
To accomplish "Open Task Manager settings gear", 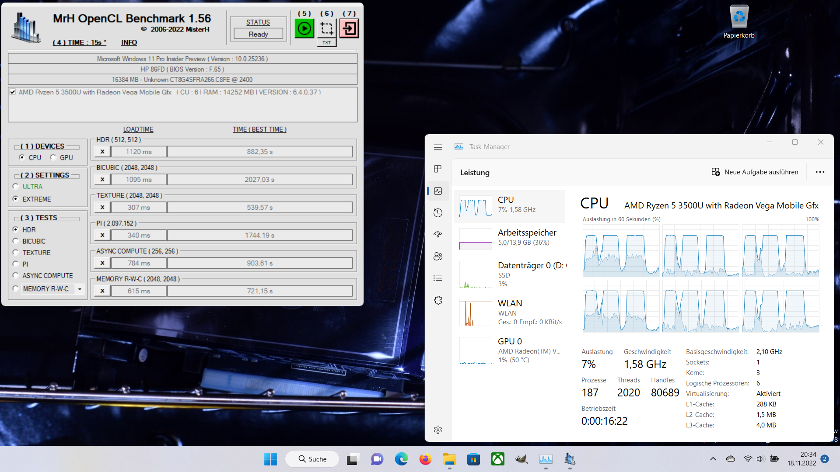I will [438, 430].
